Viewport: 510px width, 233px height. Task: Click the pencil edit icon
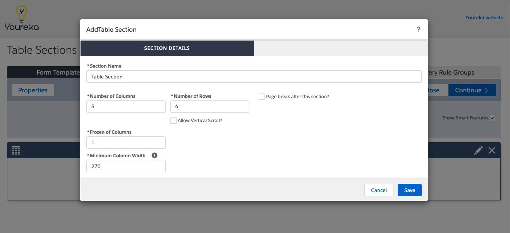click(479, 150)
